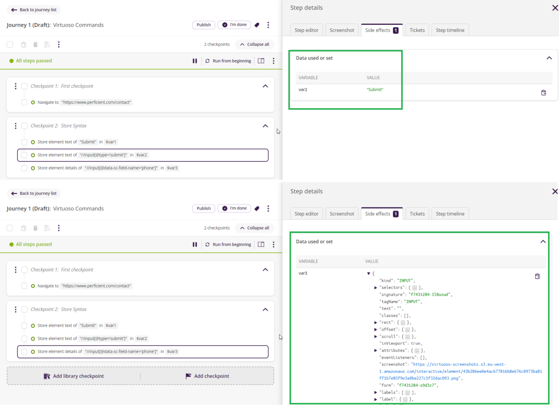Toggle the select-all checkbox in the checkpoint toolbar

coord(10,44)
